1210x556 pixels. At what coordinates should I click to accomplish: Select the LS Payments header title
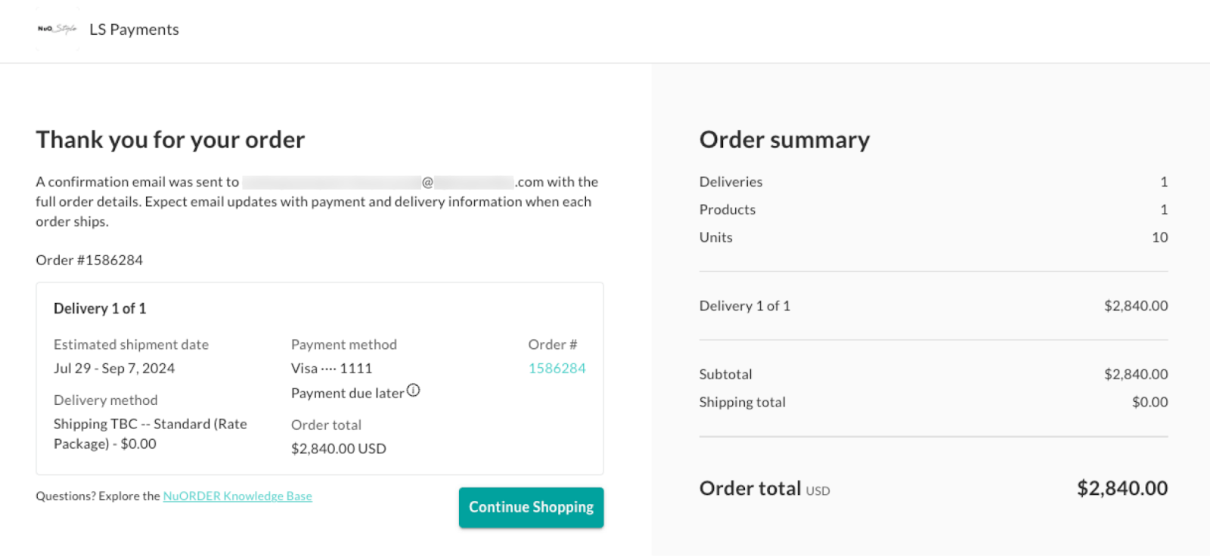[x=134, y=29]
